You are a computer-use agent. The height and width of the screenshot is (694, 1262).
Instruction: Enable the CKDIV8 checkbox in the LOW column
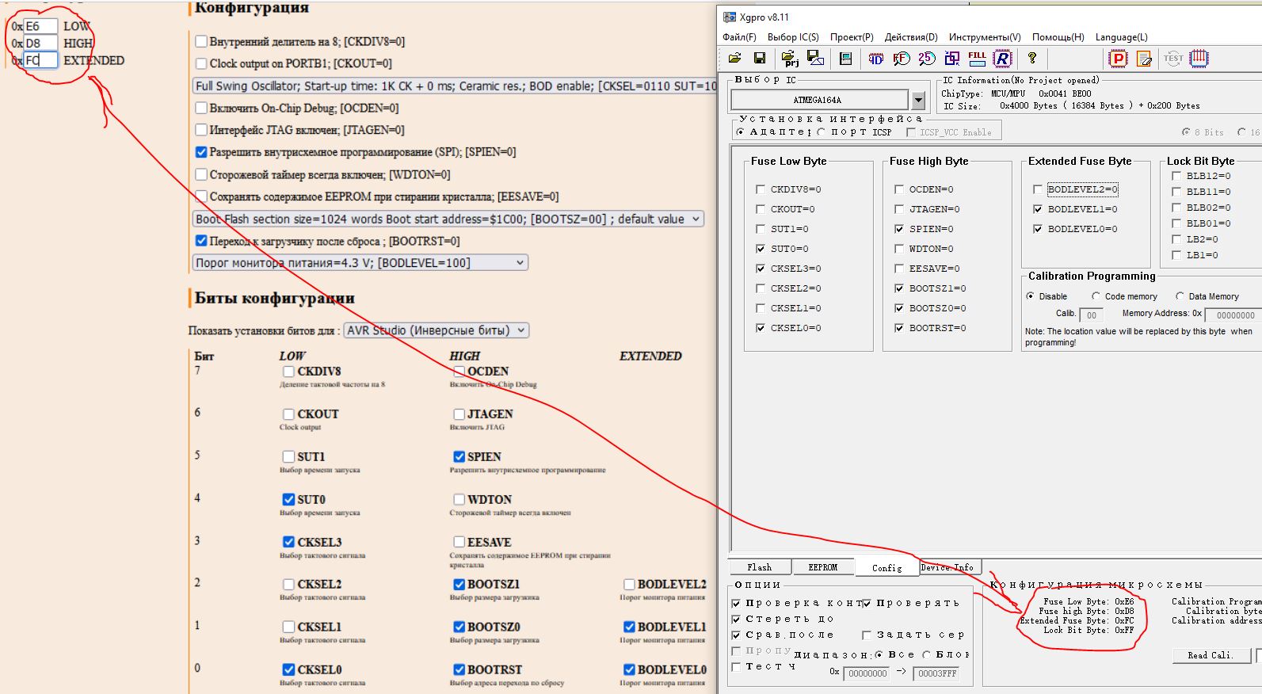coord(288,371)
